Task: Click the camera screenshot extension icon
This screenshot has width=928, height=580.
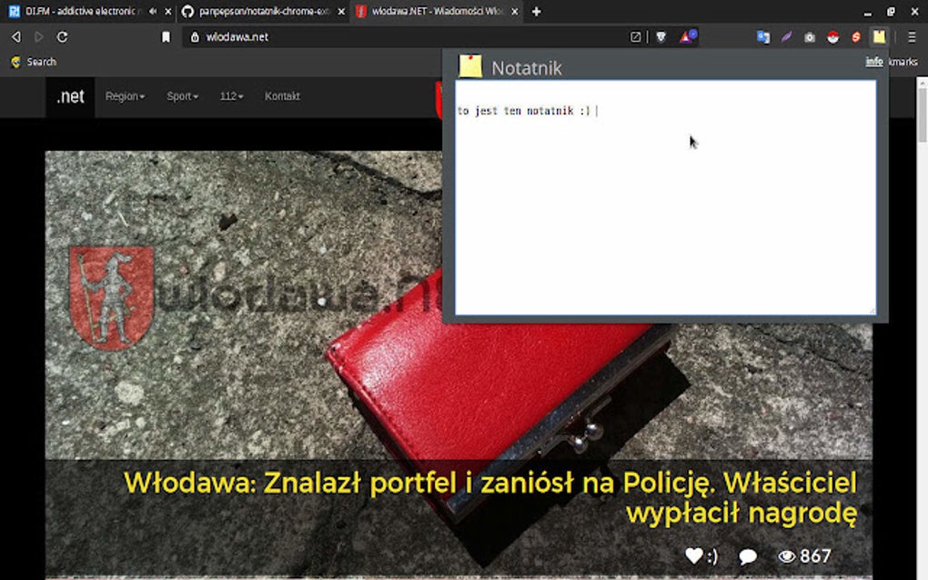Action: point(811,36)
